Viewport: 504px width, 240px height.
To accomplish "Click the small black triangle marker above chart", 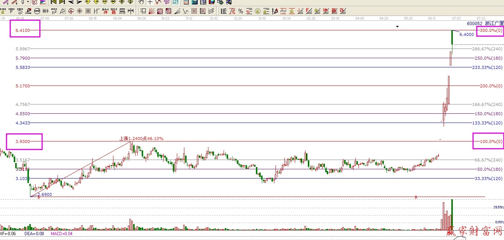I will (397, 27).
